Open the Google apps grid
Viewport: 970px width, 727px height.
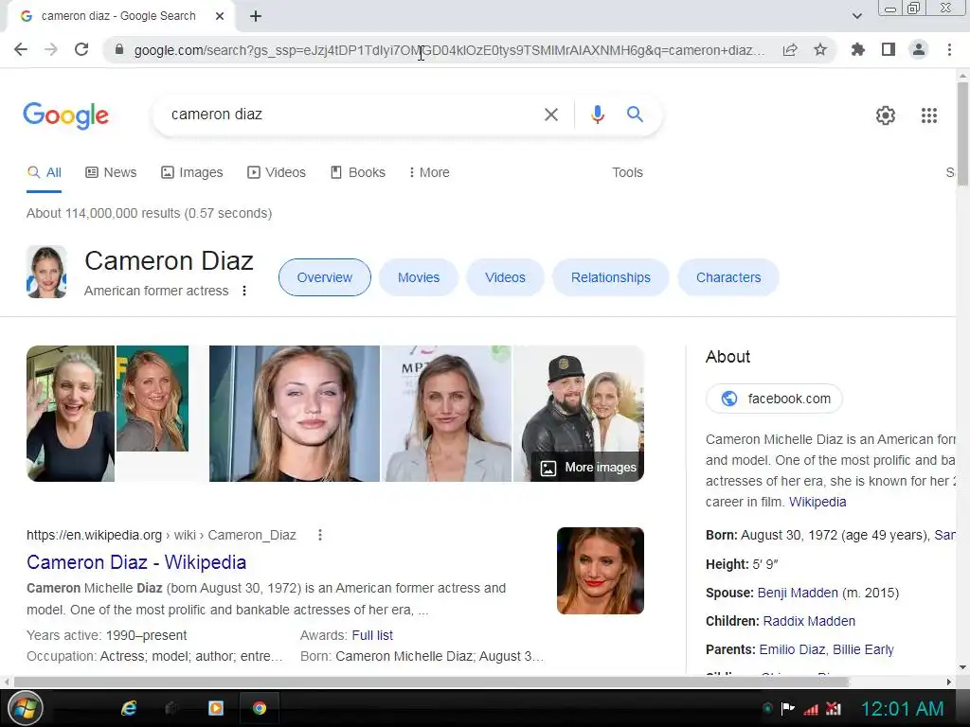929,115
